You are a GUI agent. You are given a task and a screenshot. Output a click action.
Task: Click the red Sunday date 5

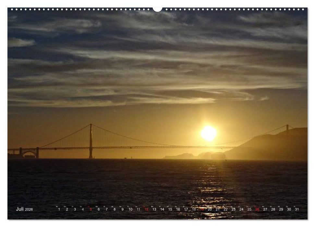point(90,209)
